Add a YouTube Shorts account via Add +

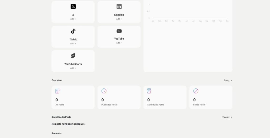tap(73, 68)
